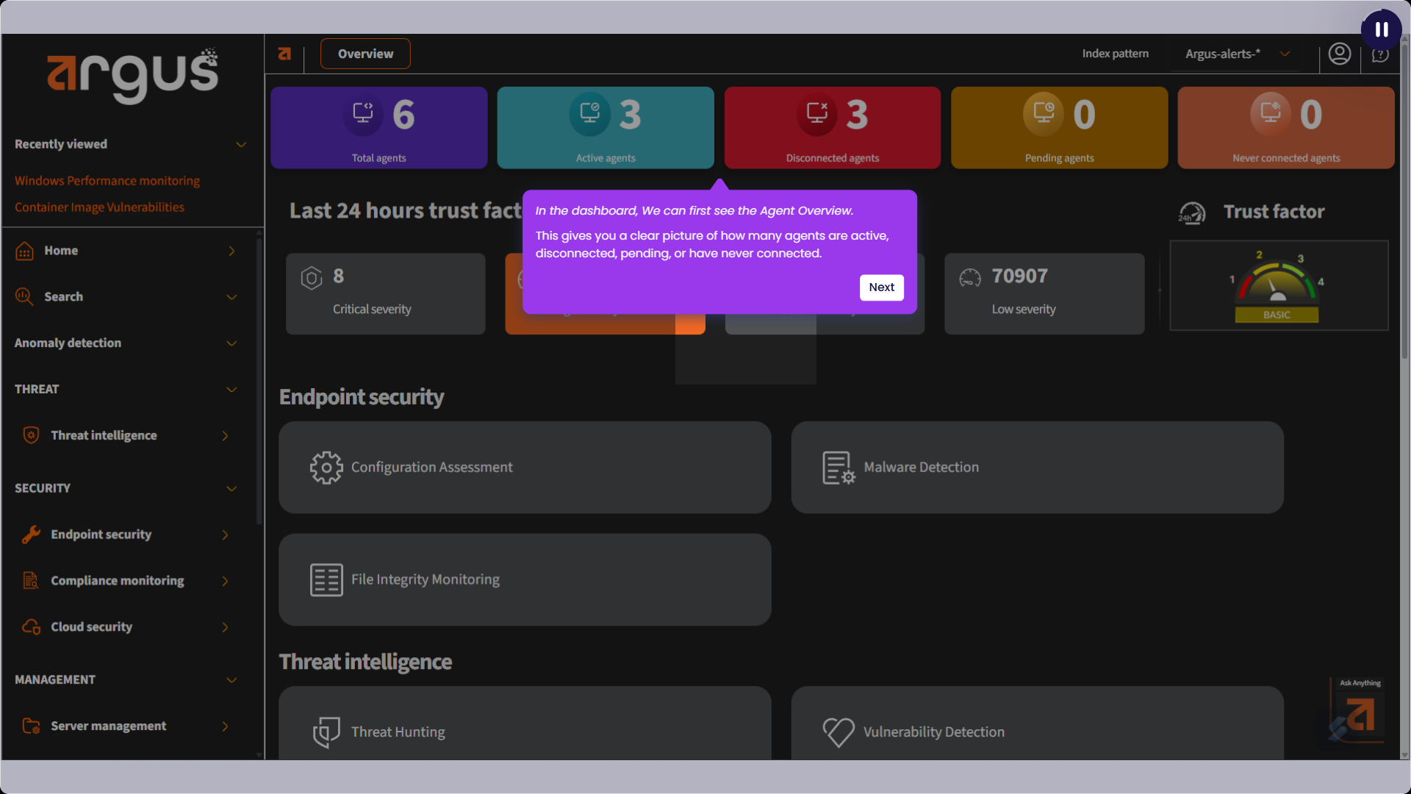Click the Anomaly detection label in sidebar
Image resolution: width=1411 pixels, height=794 pixels.
click(x=68, y=343)
